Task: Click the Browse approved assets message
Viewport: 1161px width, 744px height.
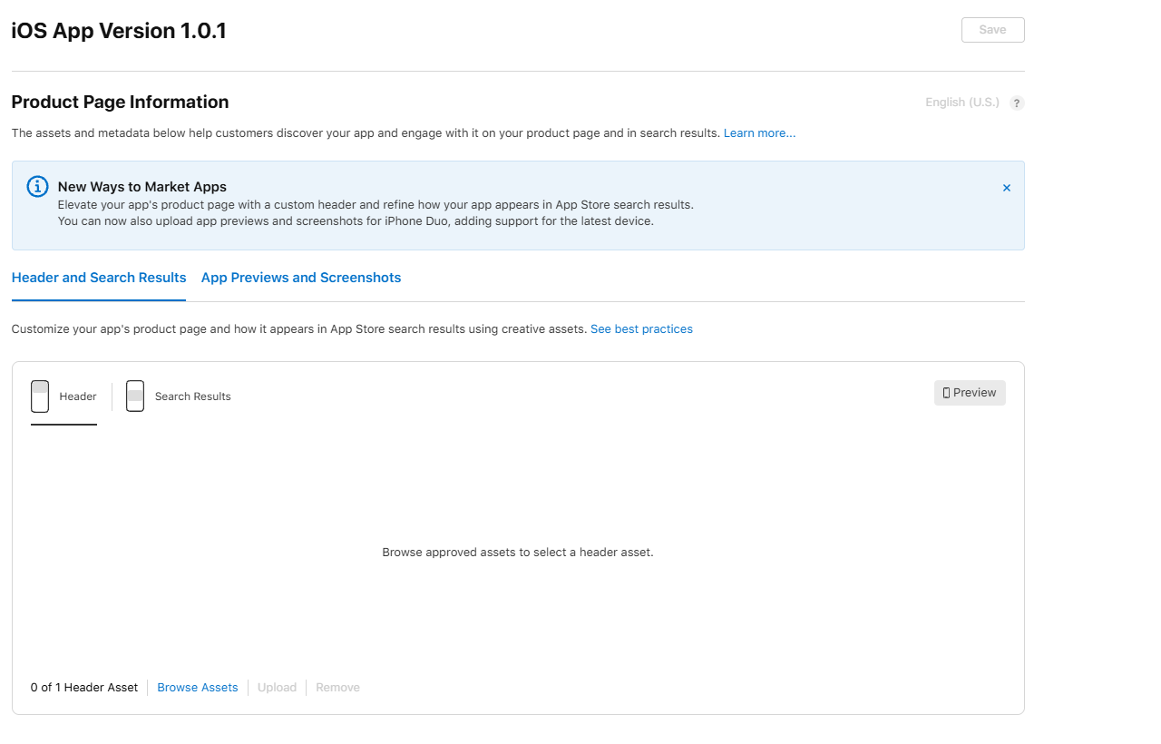Action: pyautogui.click(x=518, y=552)
